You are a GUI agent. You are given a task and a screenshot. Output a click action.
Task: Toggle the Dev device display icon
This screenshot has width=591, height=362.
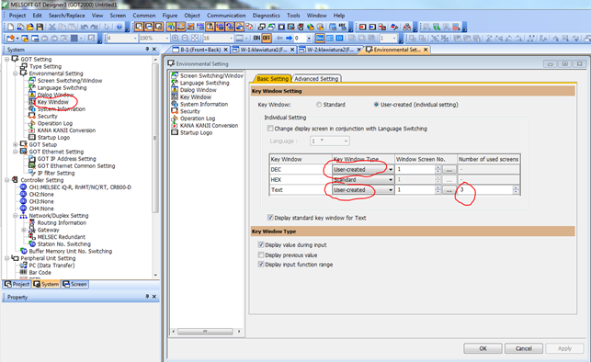[320, 38]
